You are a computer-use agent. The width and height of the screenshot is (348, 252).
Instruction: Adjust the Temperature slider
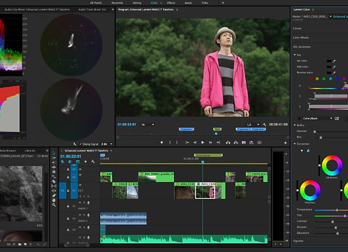337,210
